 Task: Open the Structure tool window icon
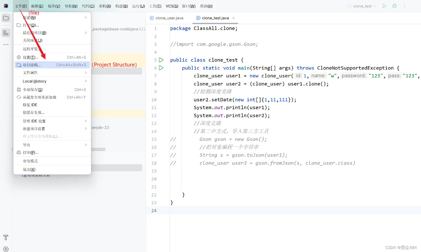pyautogui.click(x=6, y=33)
